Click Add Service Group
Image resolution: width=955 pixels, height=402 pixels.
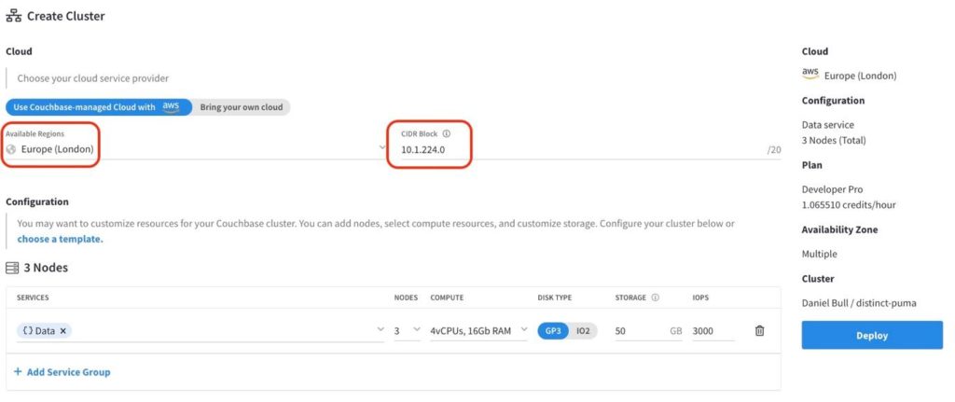tap(62, 371)
